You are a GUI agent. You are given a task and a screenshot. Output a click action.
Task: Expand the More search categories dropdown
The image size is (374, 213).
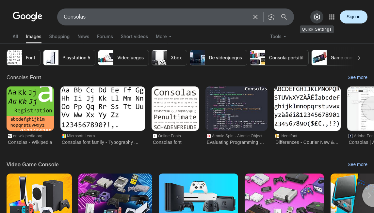[x=163, y=37]
